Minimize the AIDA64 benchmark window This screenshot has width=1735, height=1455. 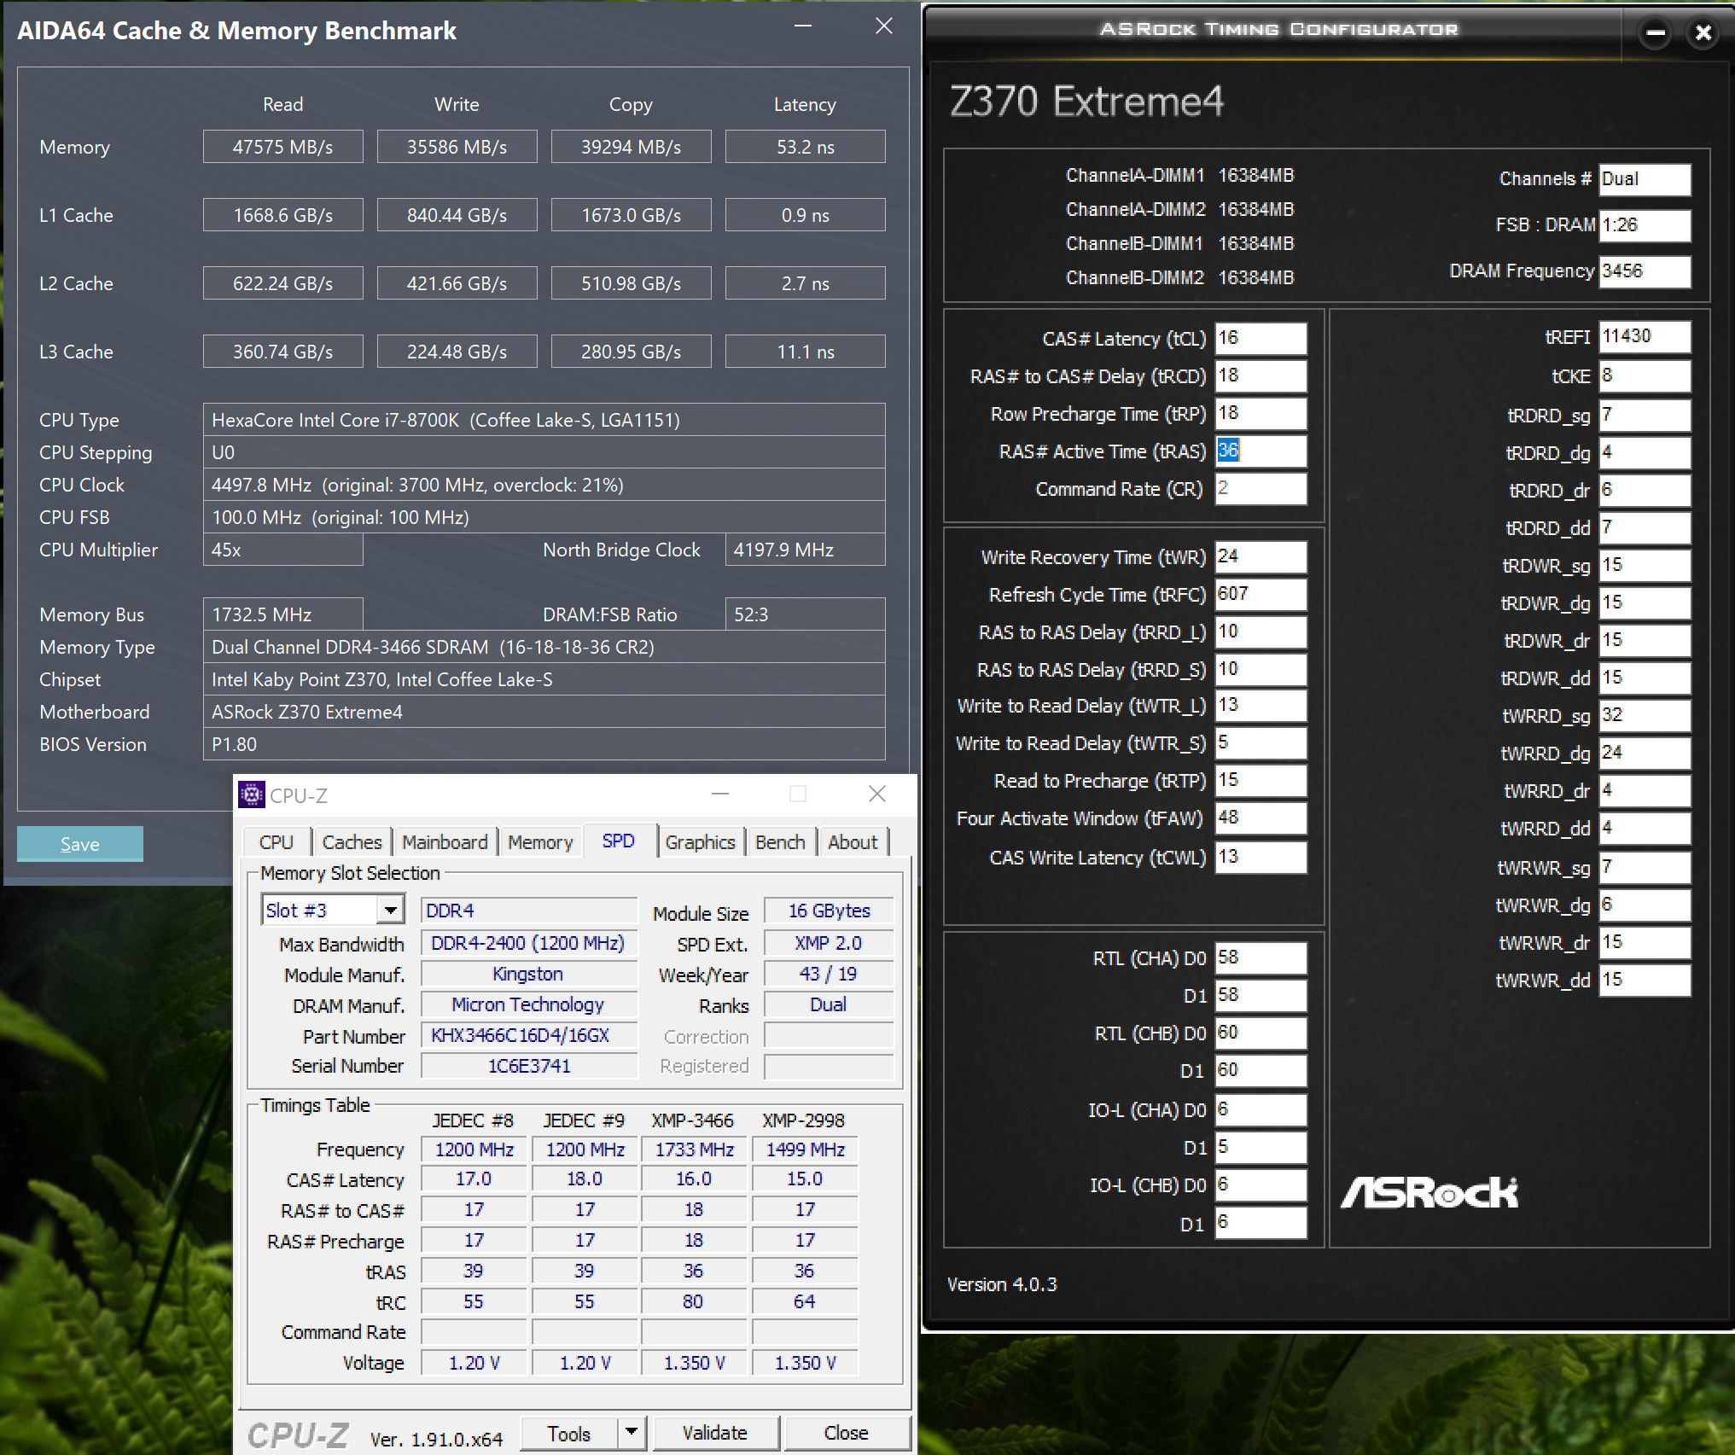pyautogui.click(x=802, y=26)
